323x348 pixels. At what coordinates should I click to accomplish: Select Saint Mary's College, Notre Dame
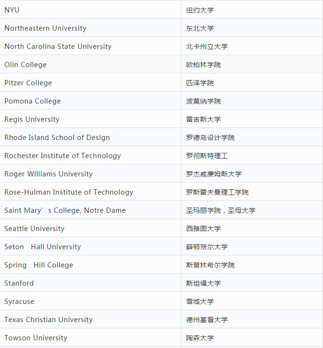click(x=65, y=210)
